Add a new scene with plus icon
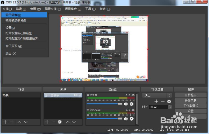The width and height of the screenshot is (209, 134). point(5,122)
